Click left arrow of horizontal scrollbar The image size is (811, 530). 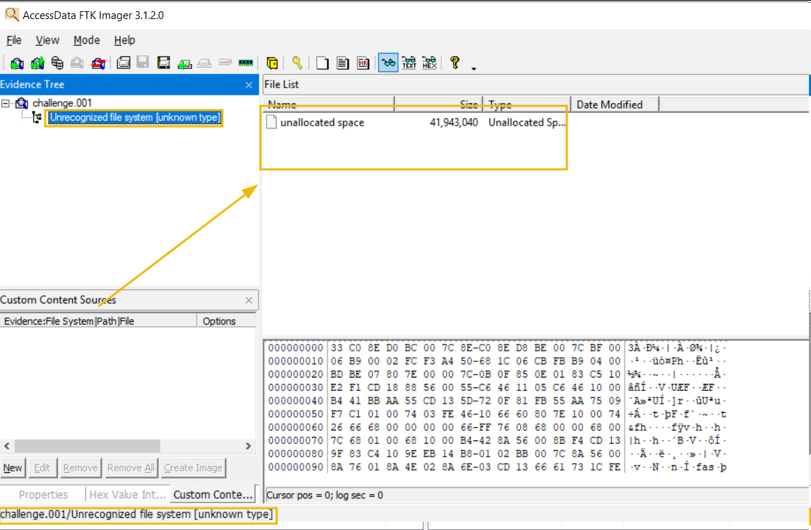7,446
